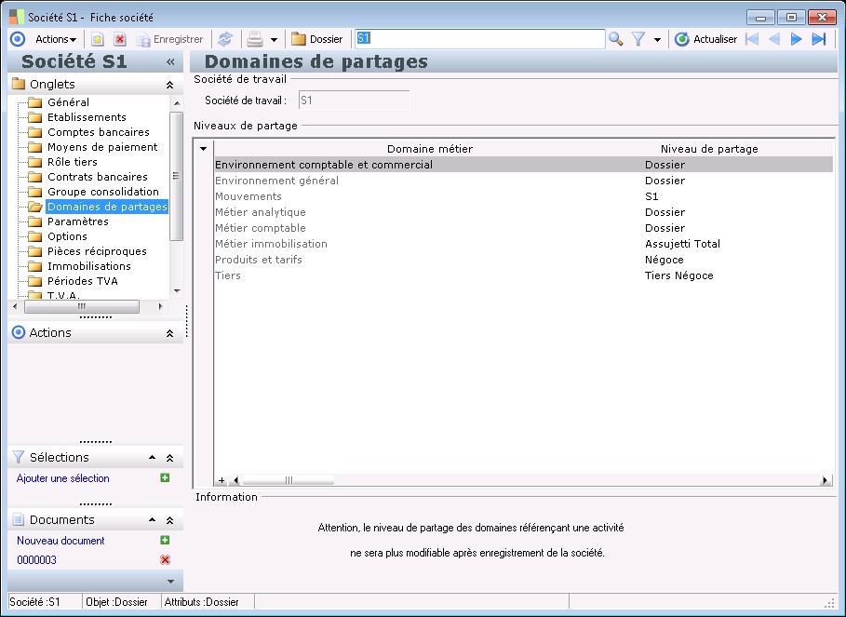
Task: Click the funnel filter icon in toolbar
Action: click(x=638, y=39)
